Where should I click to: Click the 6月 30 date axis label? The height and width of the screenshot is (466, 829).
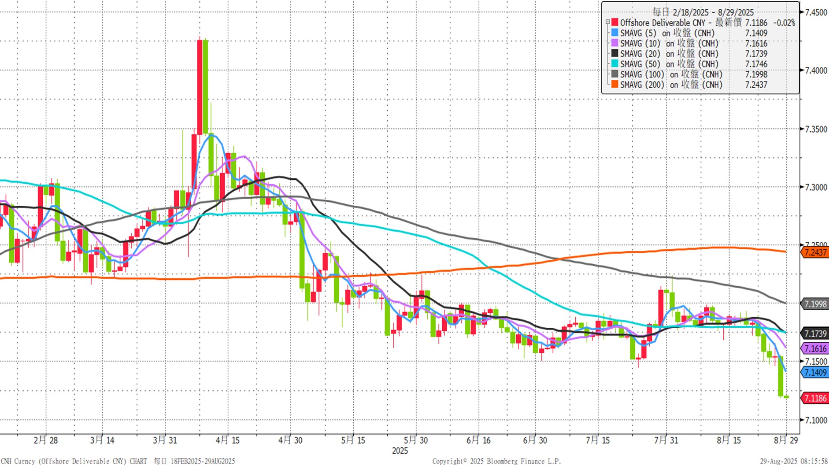tap(535, 440)
